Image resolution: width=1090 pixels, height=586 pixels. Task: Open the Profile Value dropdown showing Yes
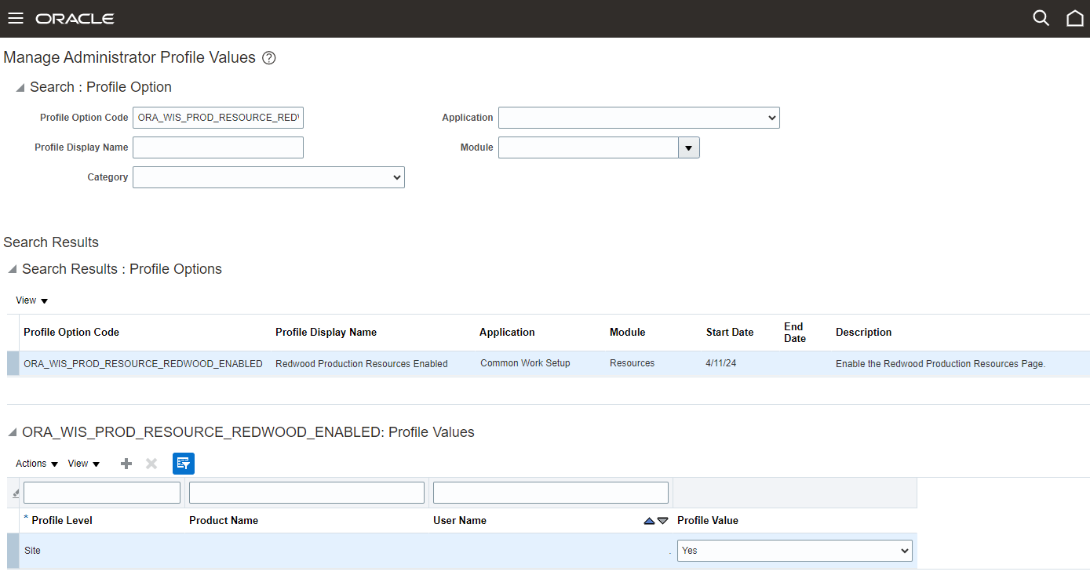click(794, 551)
